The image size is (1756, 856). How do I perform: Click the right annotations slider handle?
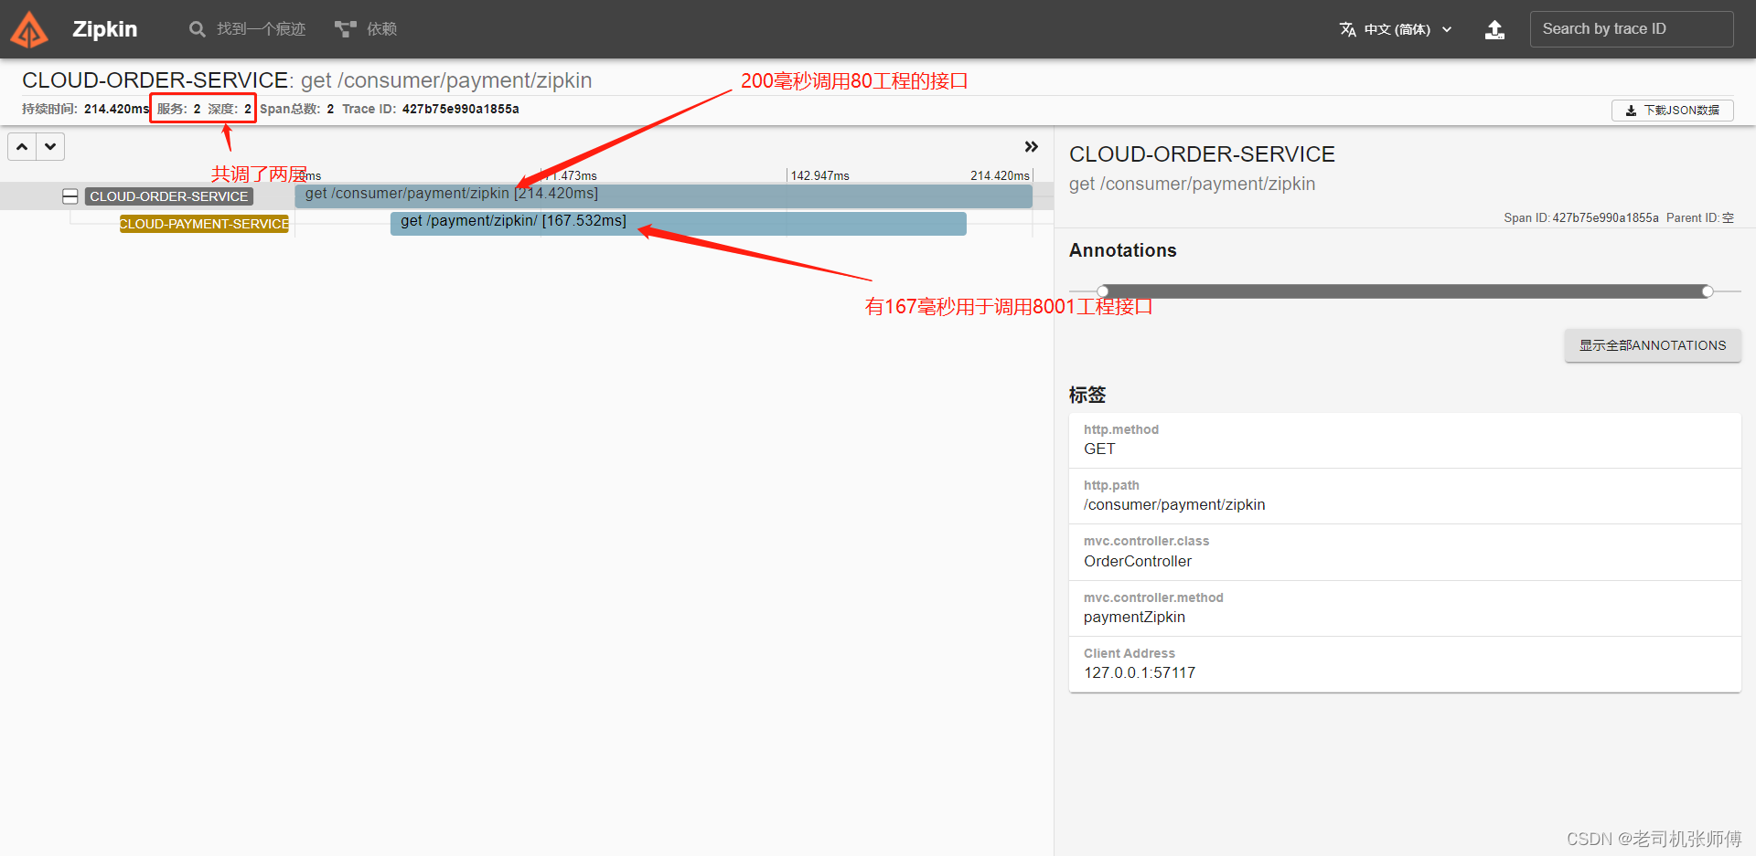pos(1708,291)
